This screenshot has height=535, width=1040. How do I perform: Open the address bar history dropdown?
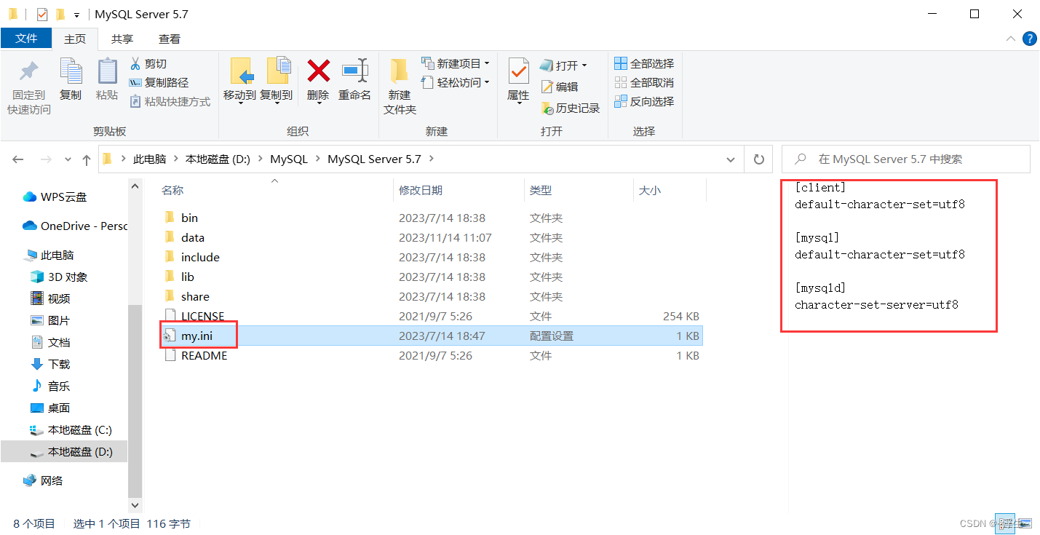pyautogui.click(x=731, y=159)
